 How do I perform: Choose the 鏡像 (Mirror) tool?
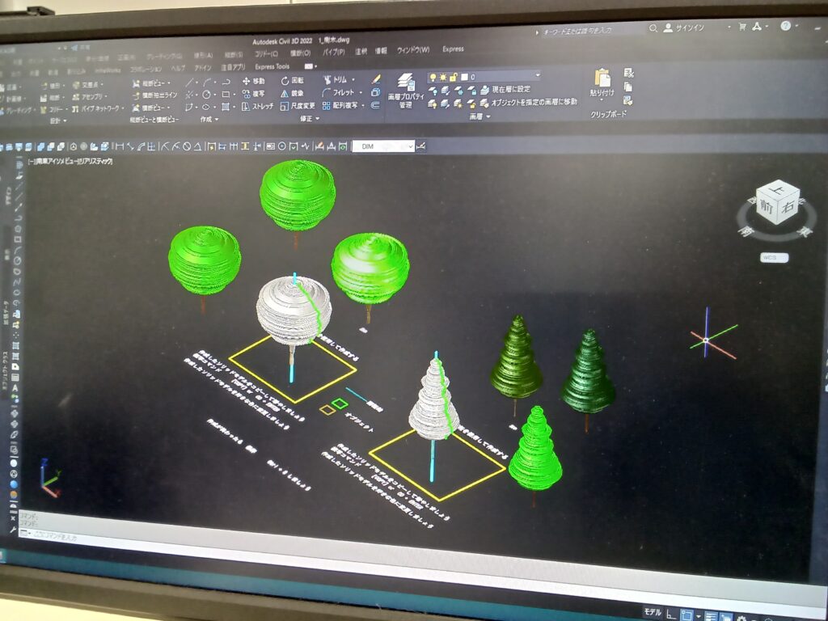(291, 93)
